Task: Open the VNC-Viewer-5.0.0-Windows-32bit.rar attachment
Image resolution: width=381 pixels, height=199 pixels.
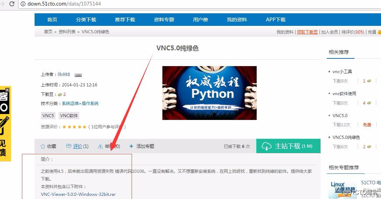Action: (78, 194)
